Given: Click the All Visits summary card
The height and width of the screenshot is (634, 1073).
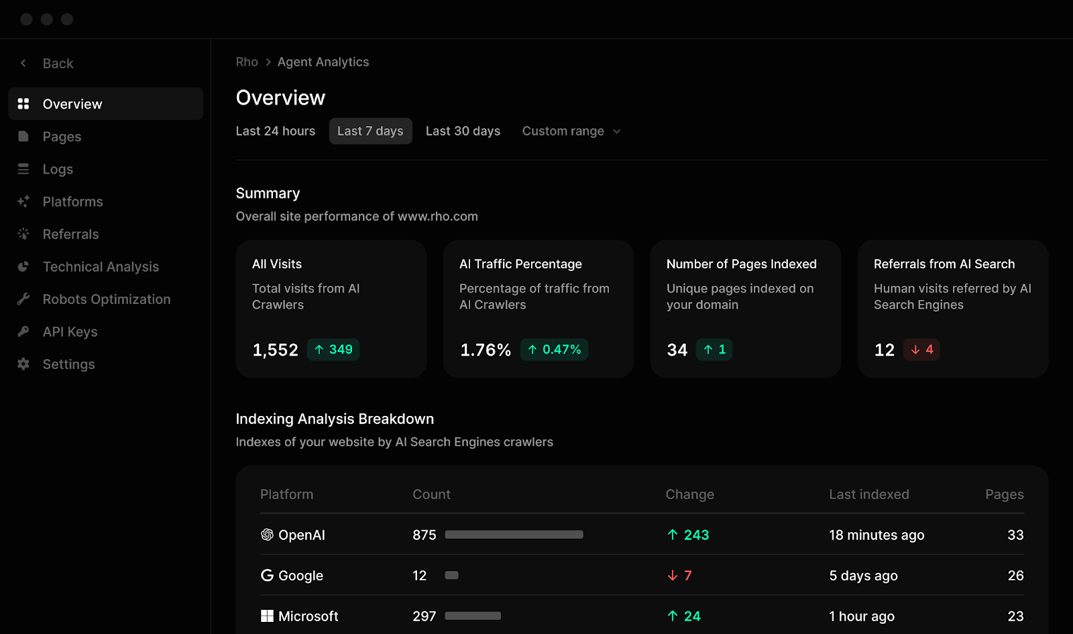Looking at the screenshot, I should click(331, 309).
